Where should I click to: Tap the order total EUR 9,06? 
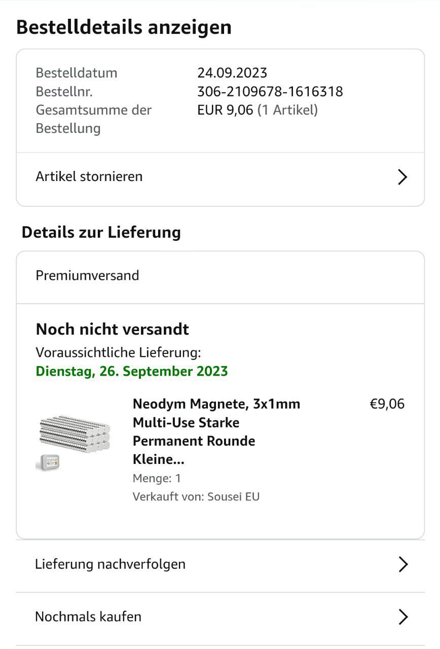[x=225, y=110]
